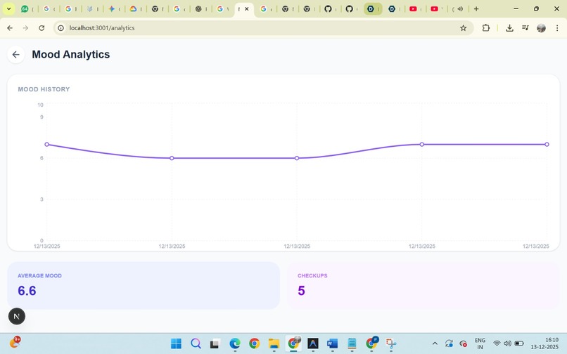Launch Microsoft Edge from taskbar

coord(235,343)
